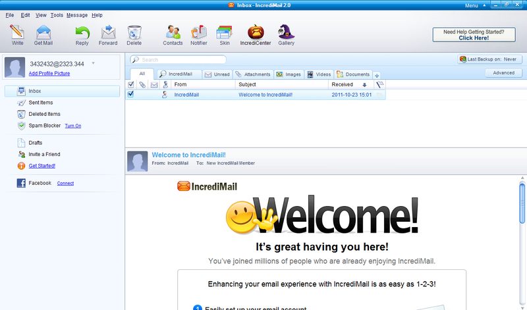The width and height of the screenshot is (527, 310).
Task: Open the Edit menu
Action: (x=25, y=15)
